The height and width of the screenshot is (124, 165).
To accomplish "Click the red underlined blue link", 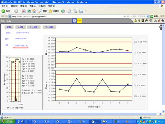I will pos(21,45).
